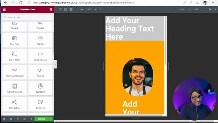The width and height of the screenshot is (218, 123).
Task: Grab the preview left resize handle
Action: [104, 66]
